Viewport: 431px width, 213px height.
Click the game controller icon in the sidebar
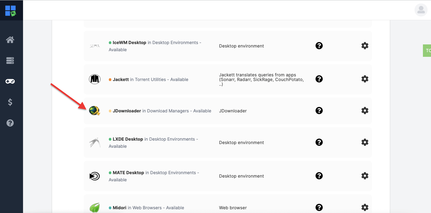(10, 81)
